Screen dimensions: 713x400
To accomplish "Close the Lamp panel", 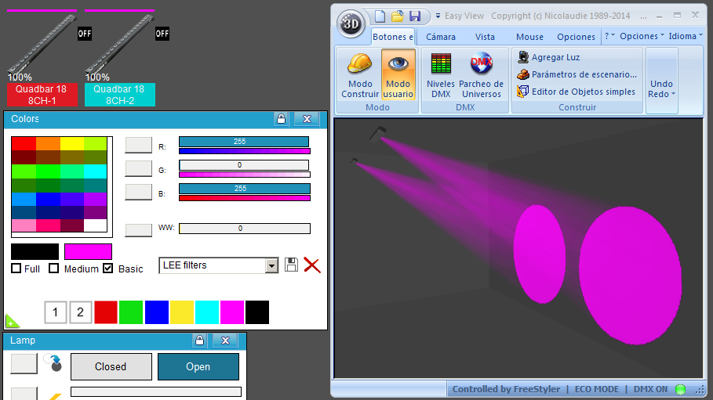I will point(226,341).
